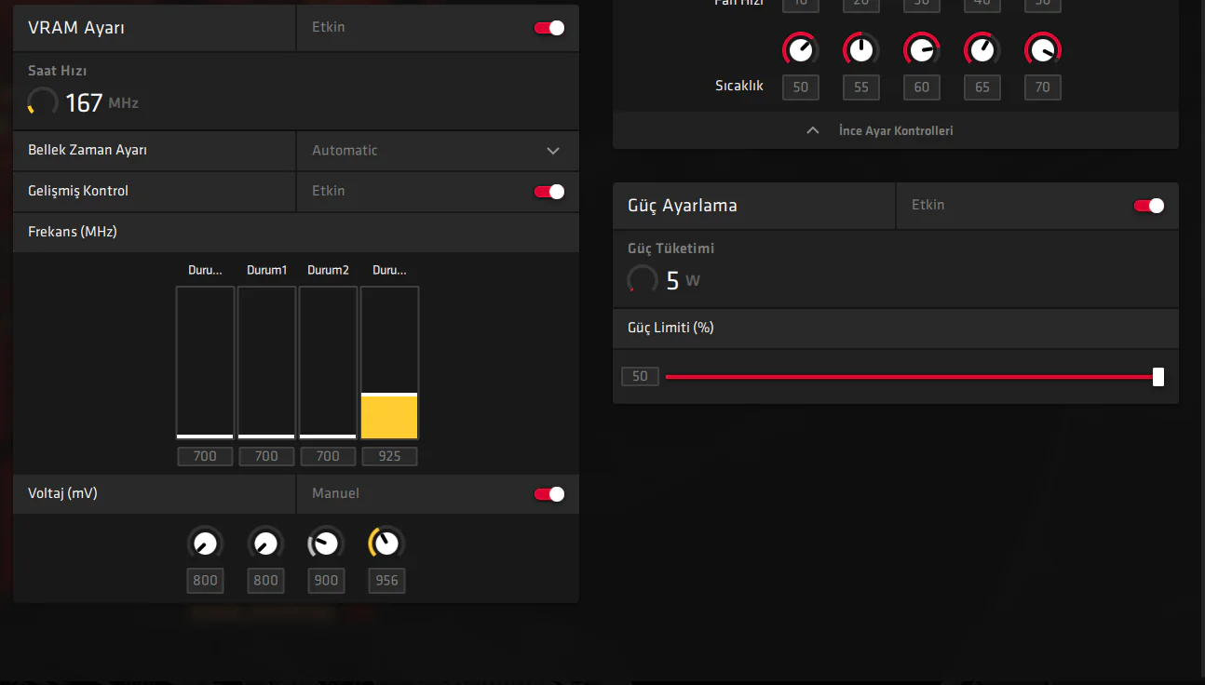Image resolution: width=1205 pixels, height=685 pixels.
Task: Click the Durum2 frequency bar
Action: pos(328,362)
